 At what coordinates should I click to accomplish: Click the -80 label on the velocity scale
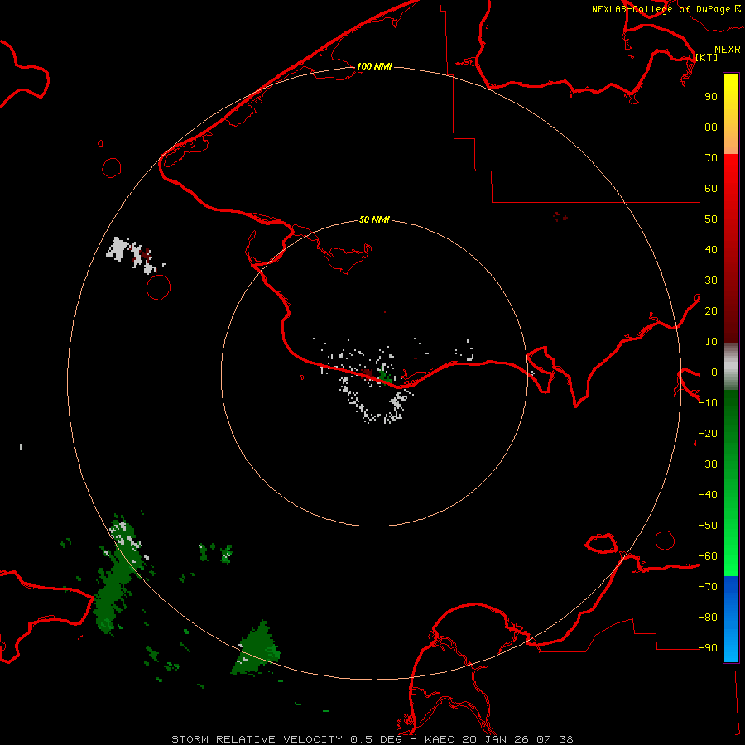click(x=708, y=618)
